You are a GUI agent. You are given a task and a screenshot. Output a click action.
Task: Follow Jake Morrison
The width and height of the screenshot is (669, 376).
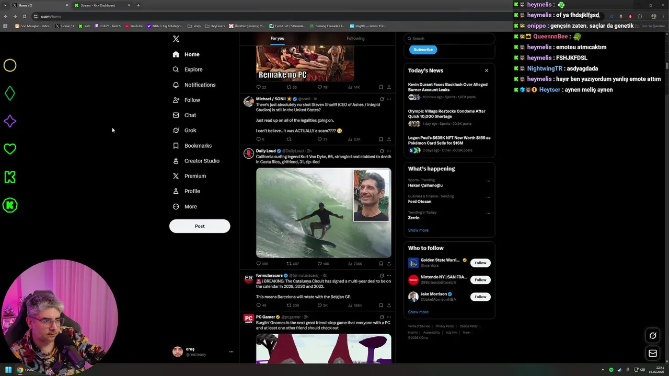pos(480,297)
